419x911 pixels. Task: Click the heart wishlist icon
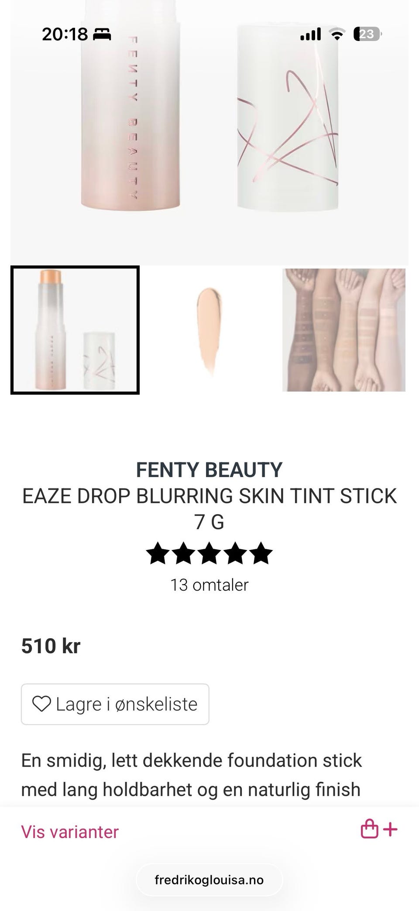click(x=41, y=704)
